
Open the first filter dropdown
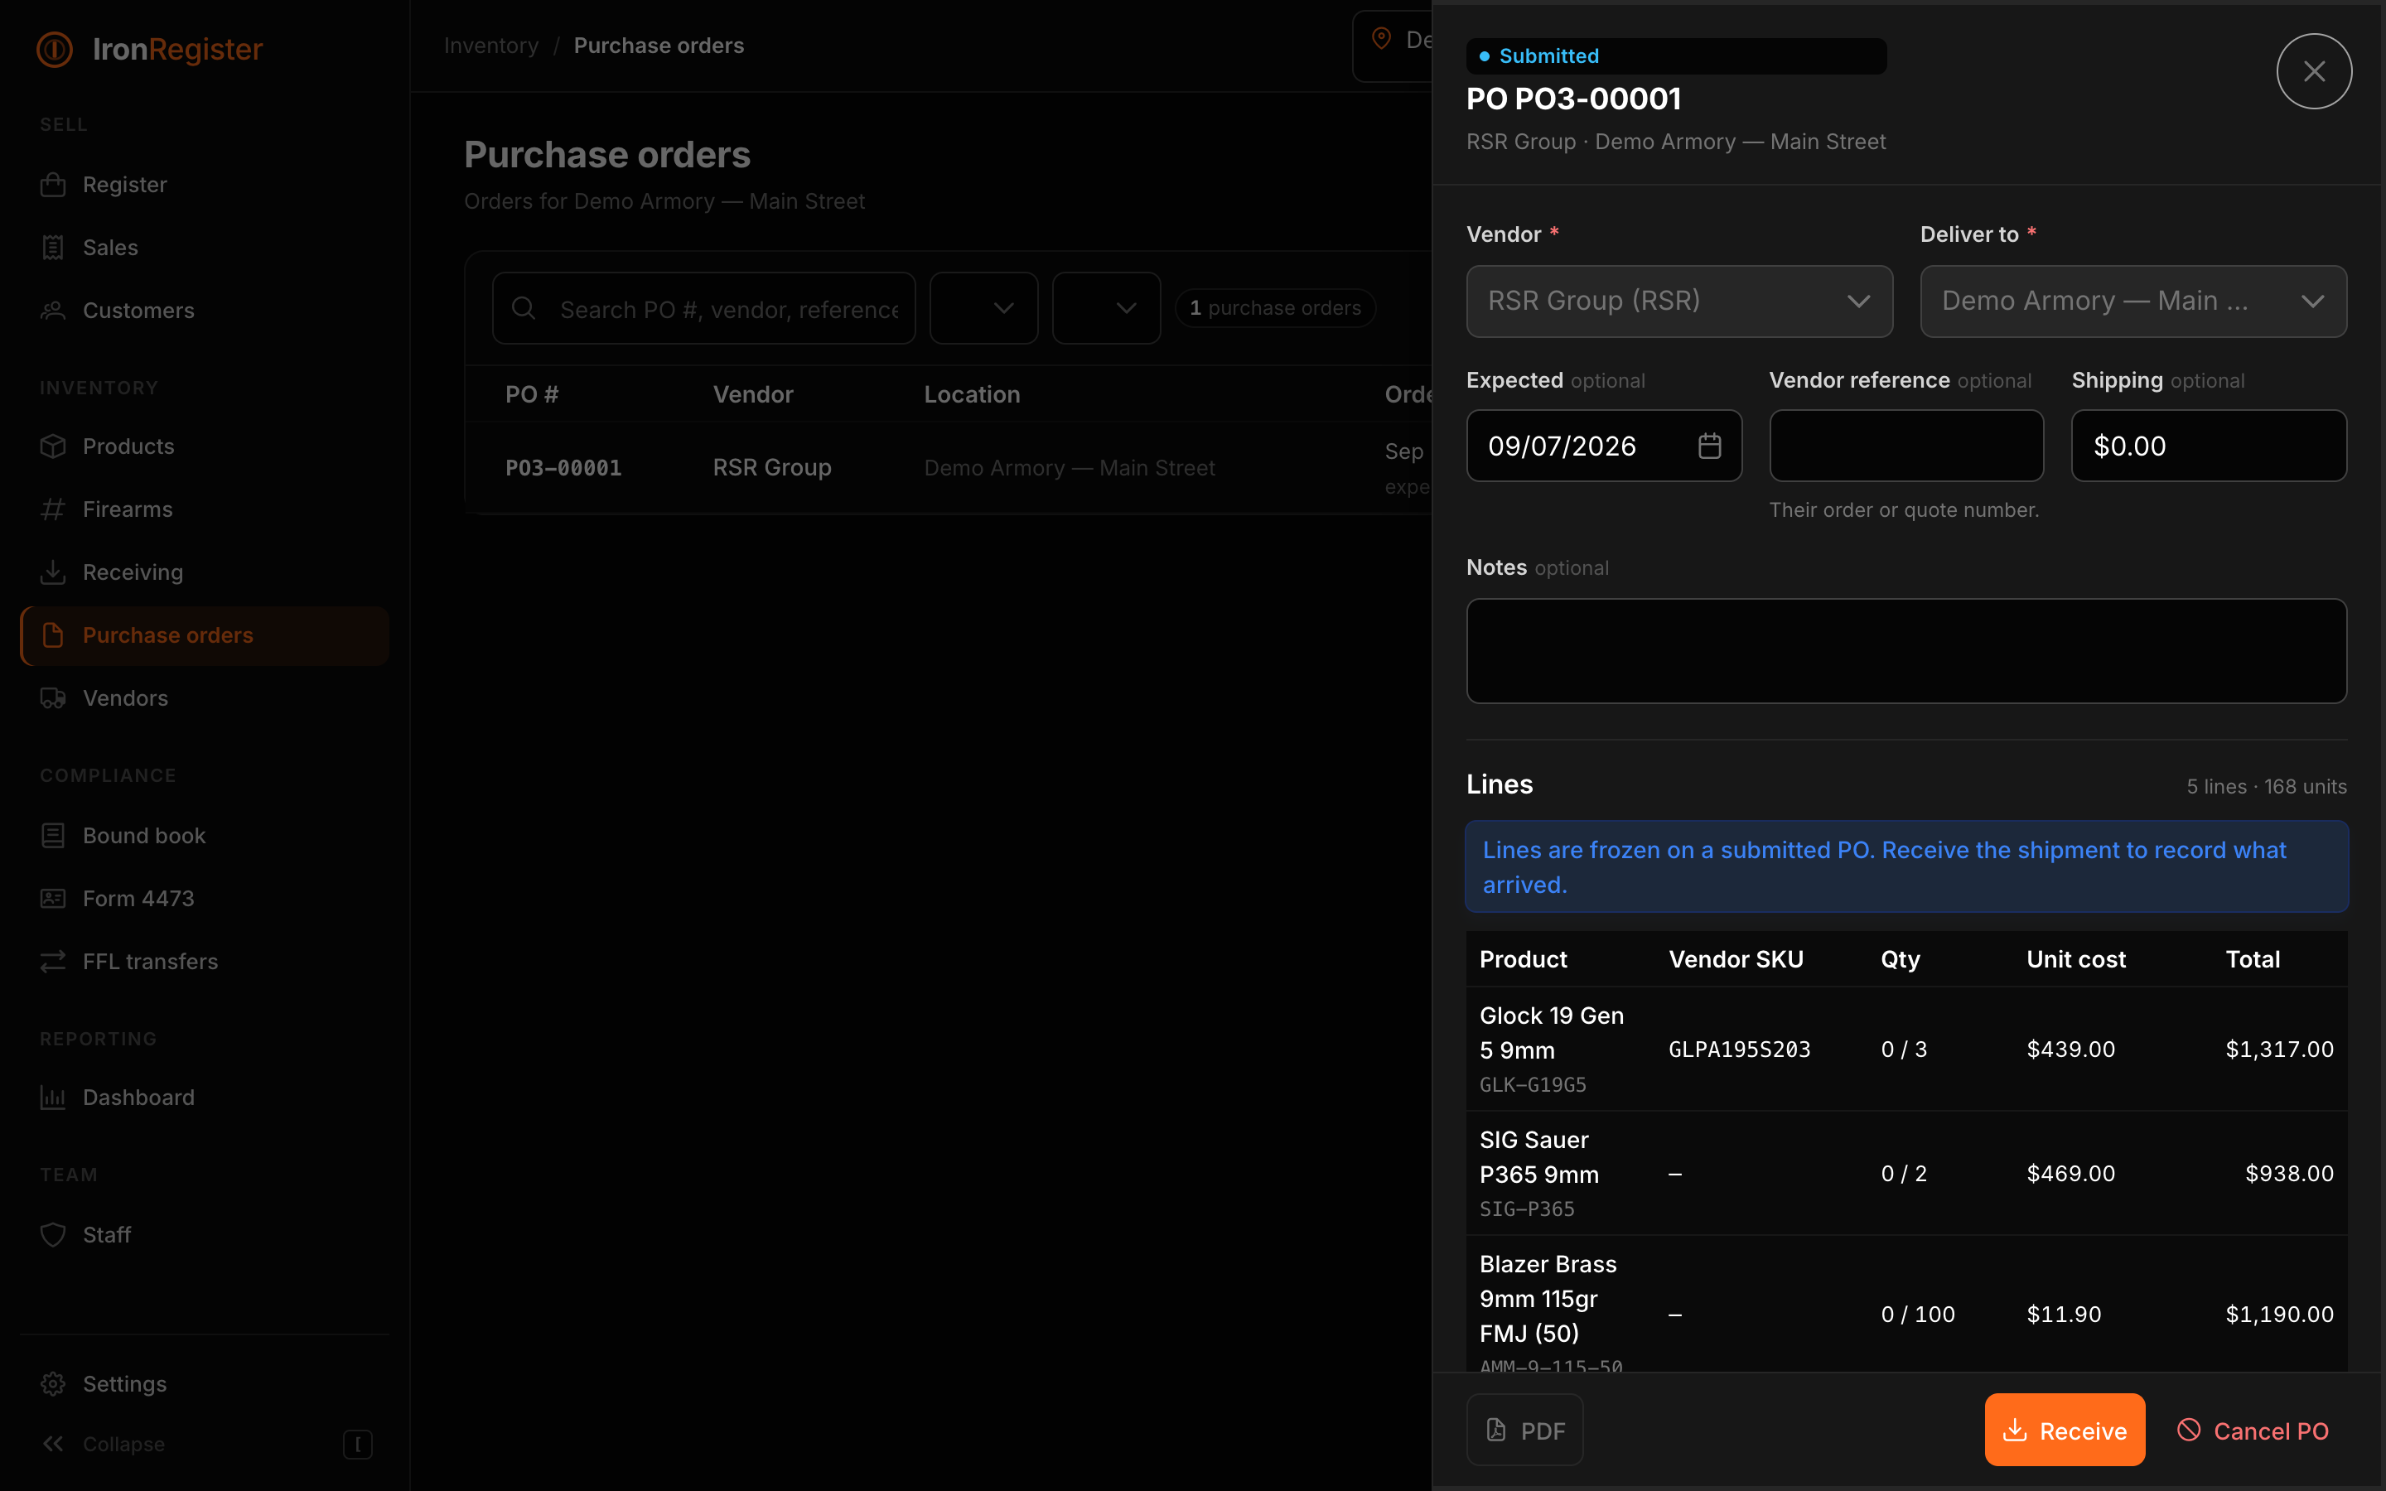984,309
